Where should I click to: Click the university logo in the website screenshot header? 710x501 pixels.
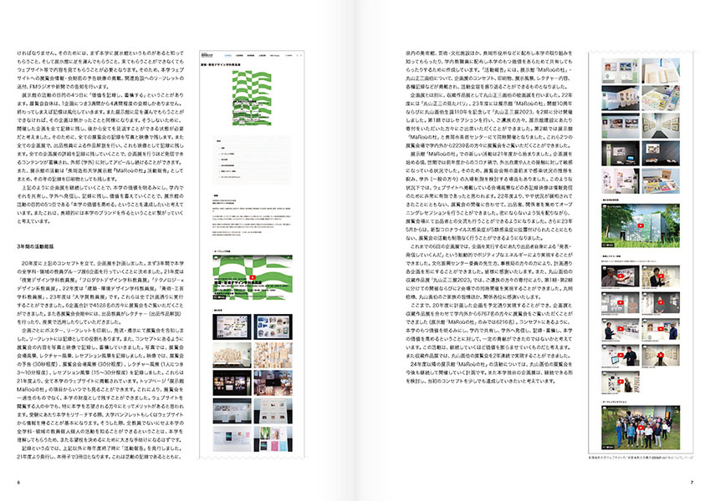click(207, 55)
